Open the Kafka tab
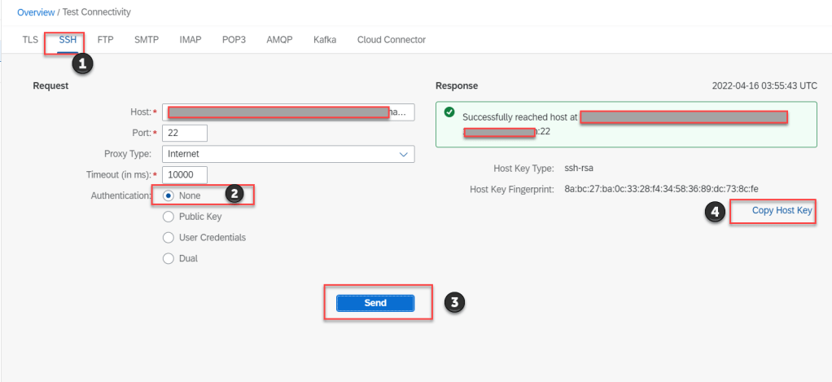The height and width of the screenshot is (382, 832). pos(325,40)
